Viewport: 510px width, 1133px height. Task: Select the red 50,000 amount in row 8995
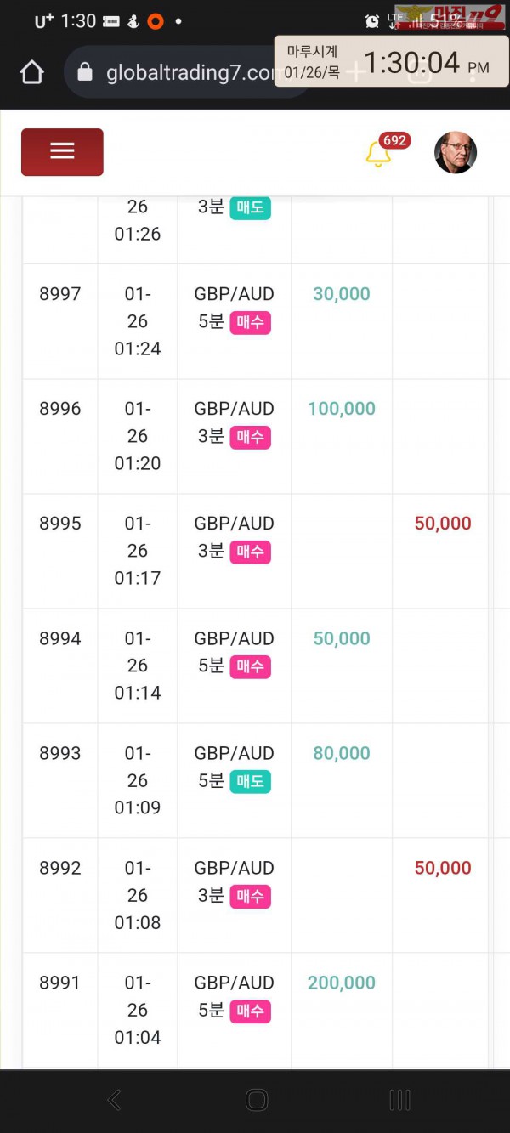coord(442,524)
